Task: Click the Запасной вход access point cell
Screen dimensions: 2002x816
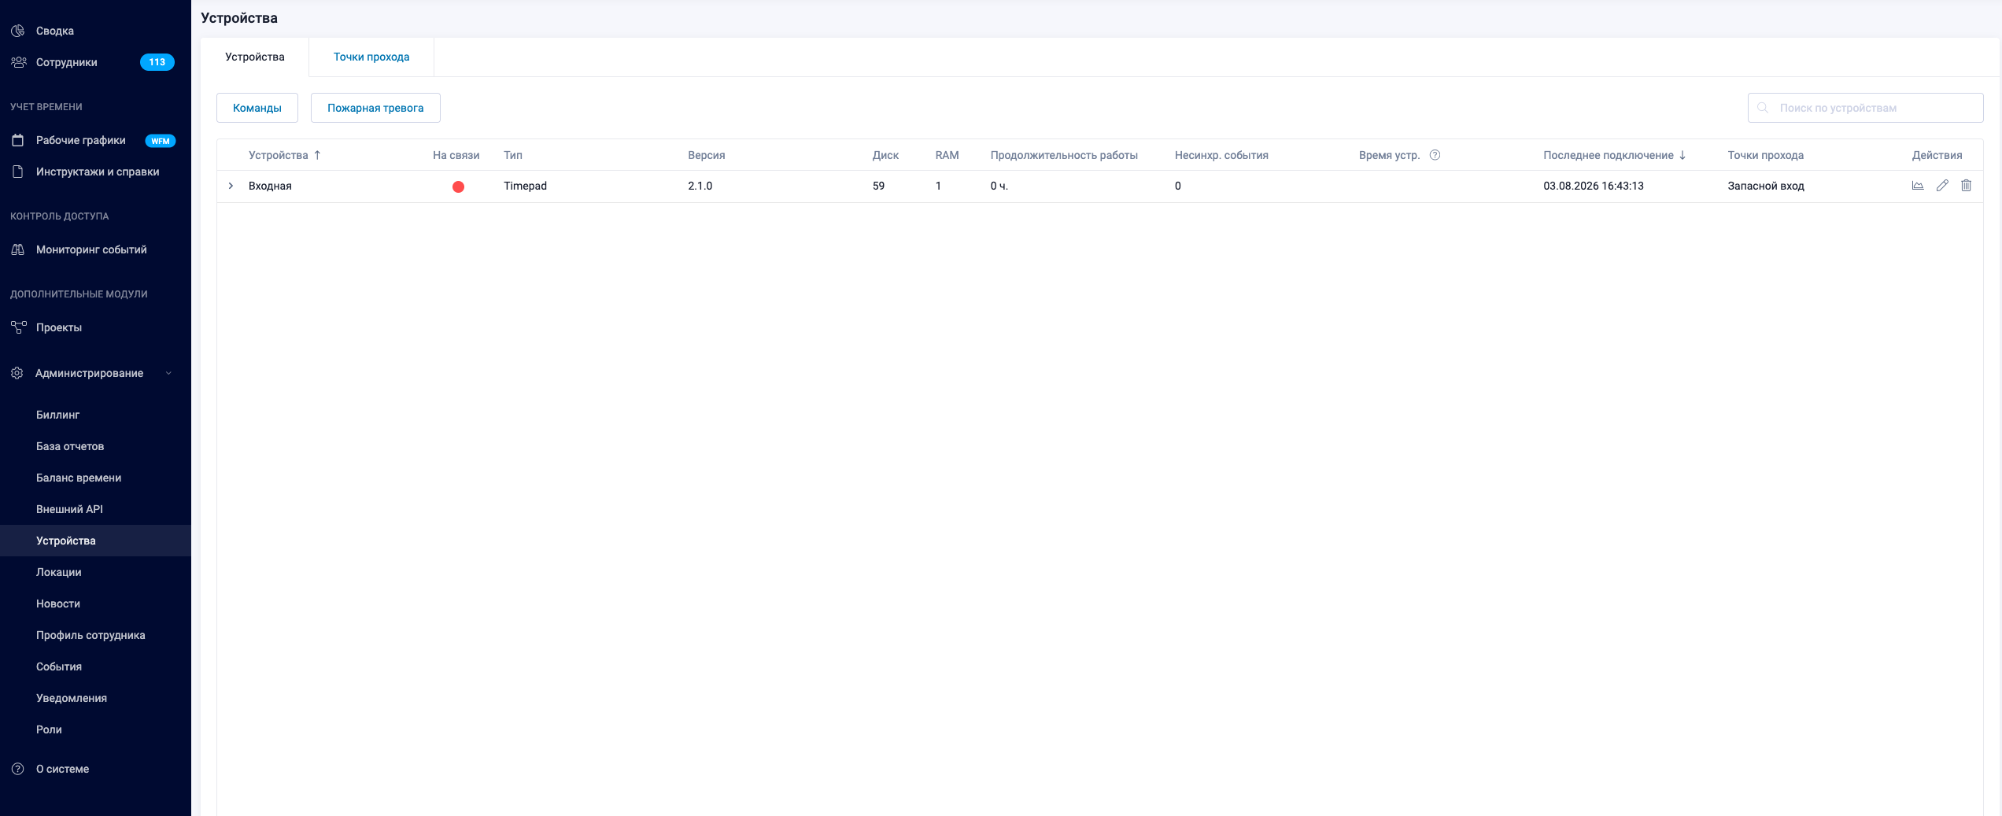Action: [1765, 186]
